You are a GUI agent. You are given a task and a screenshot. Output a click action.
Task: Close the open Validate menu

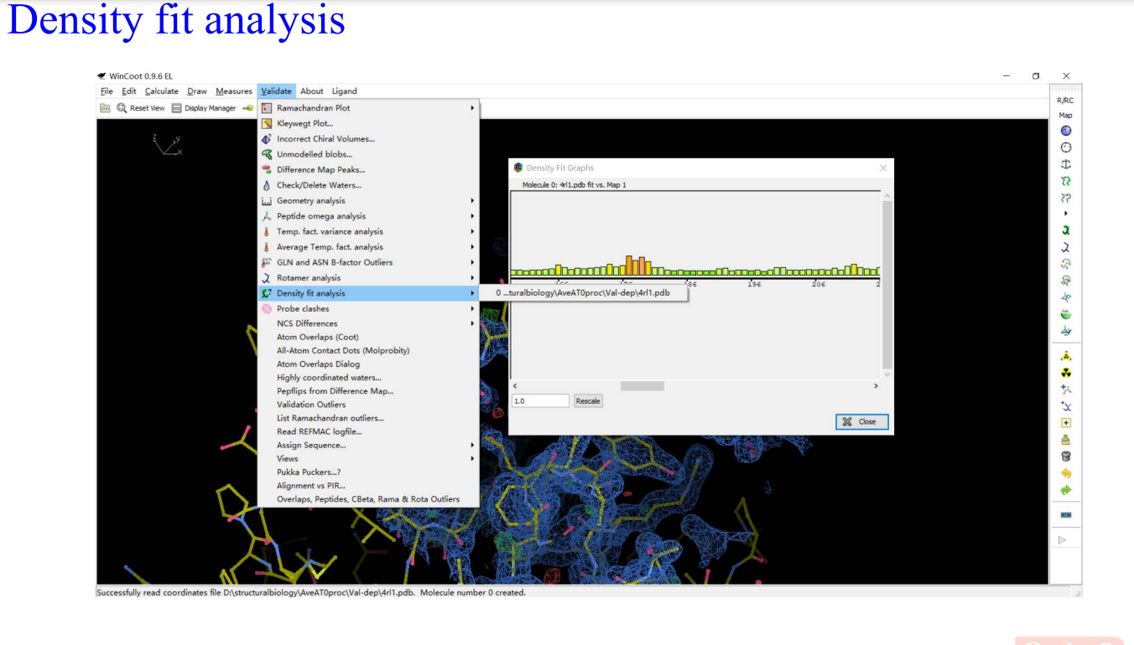coord(276,91)
